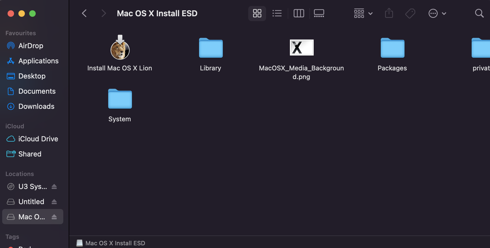Screen dimensions: 490x248
Task: Open AirDrop in the sidebar
Action: (x=32, y=46)
